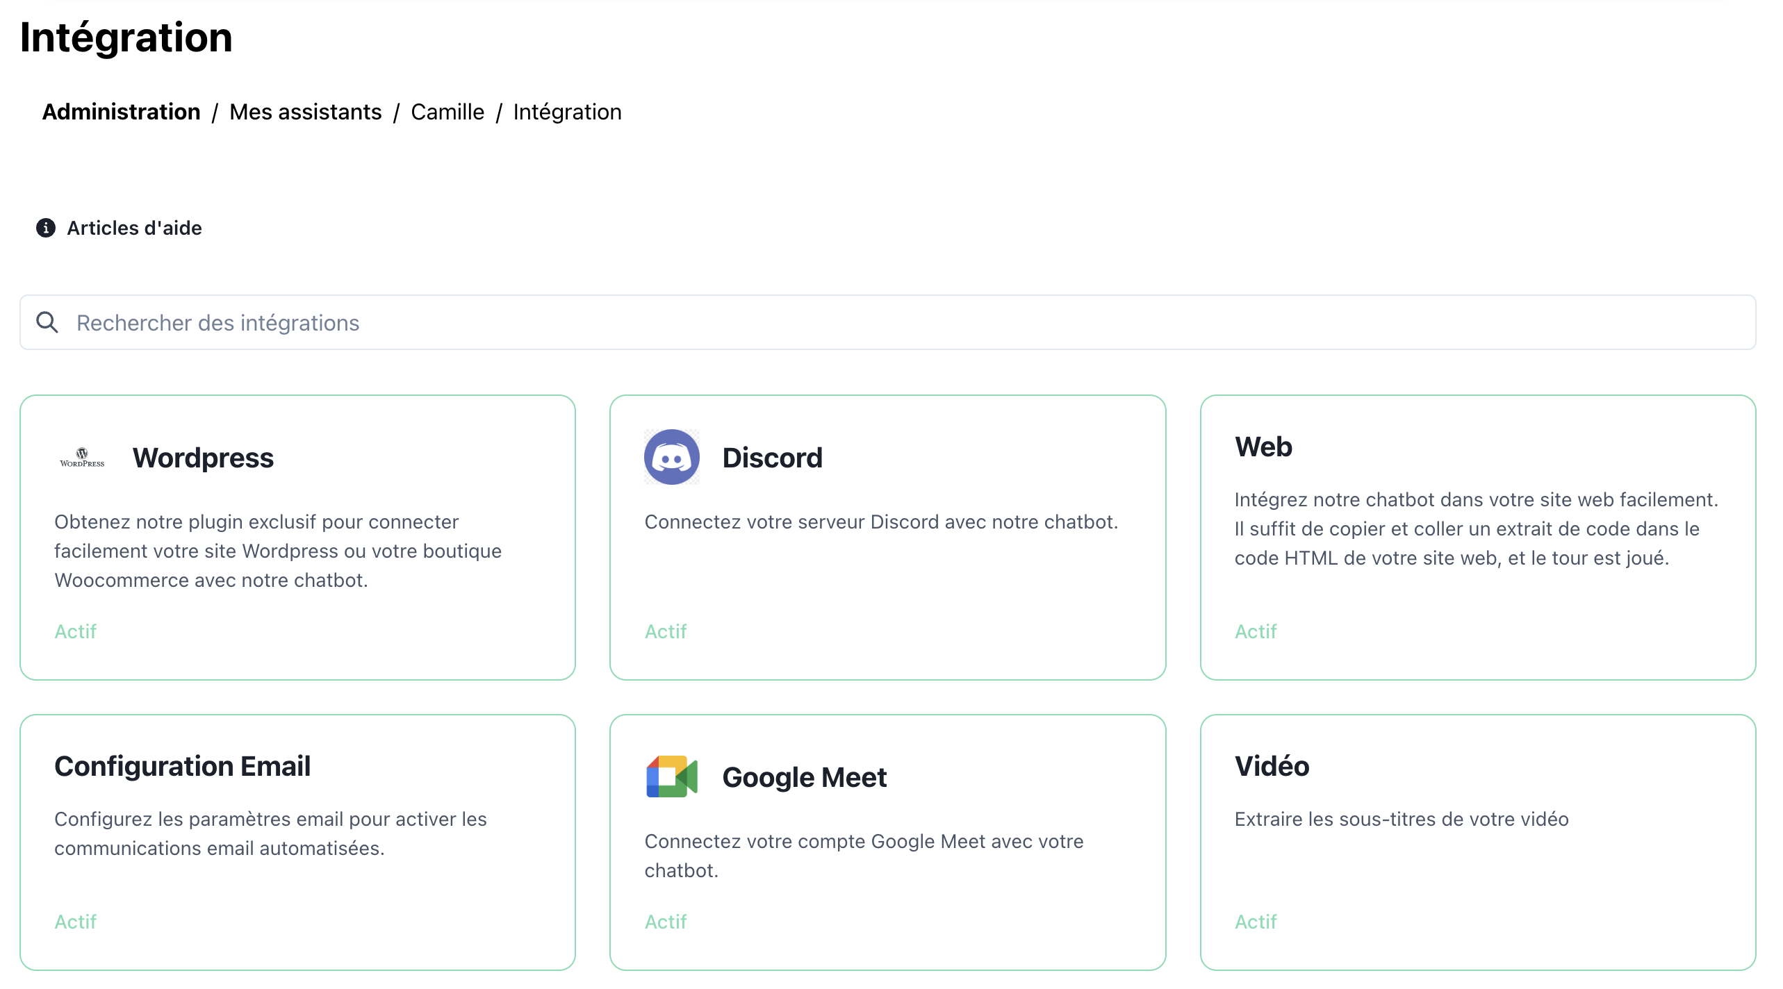1783x989 pixels.
Task: Open the Google Meet integration title
Action: click(804, 777)
